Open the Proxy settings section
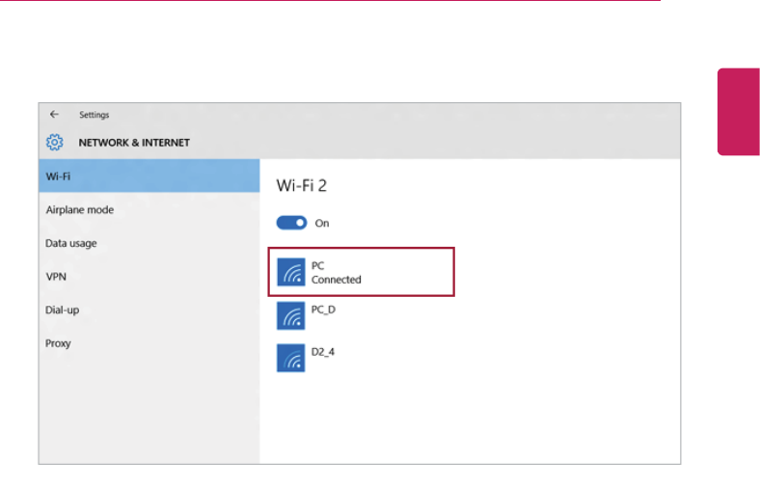The image size is (760, 486). [58, 343]
